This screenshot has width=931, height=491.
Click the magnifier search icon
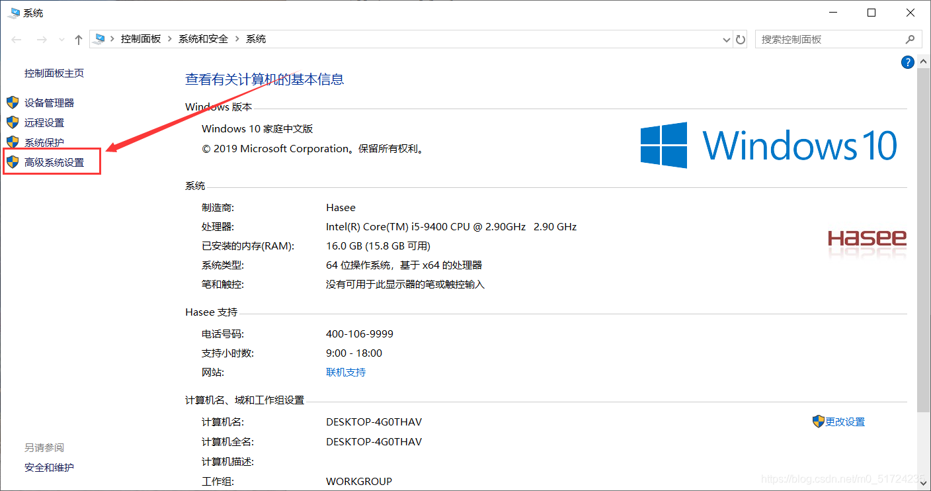click(911, 39)
